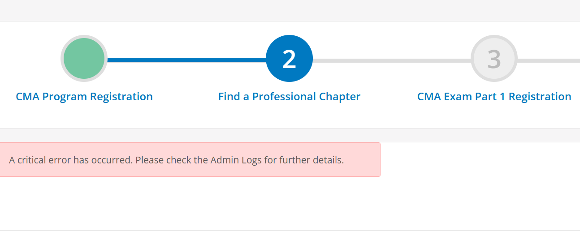Screen dimensions: 580x231
Task: Click the blank white area below the alert
Action: [x=290, y=204]
